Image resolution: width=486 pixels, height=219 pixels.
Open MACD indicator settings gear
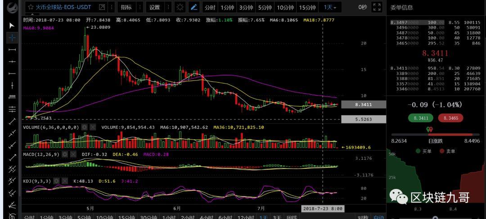[x=64, y=154]
